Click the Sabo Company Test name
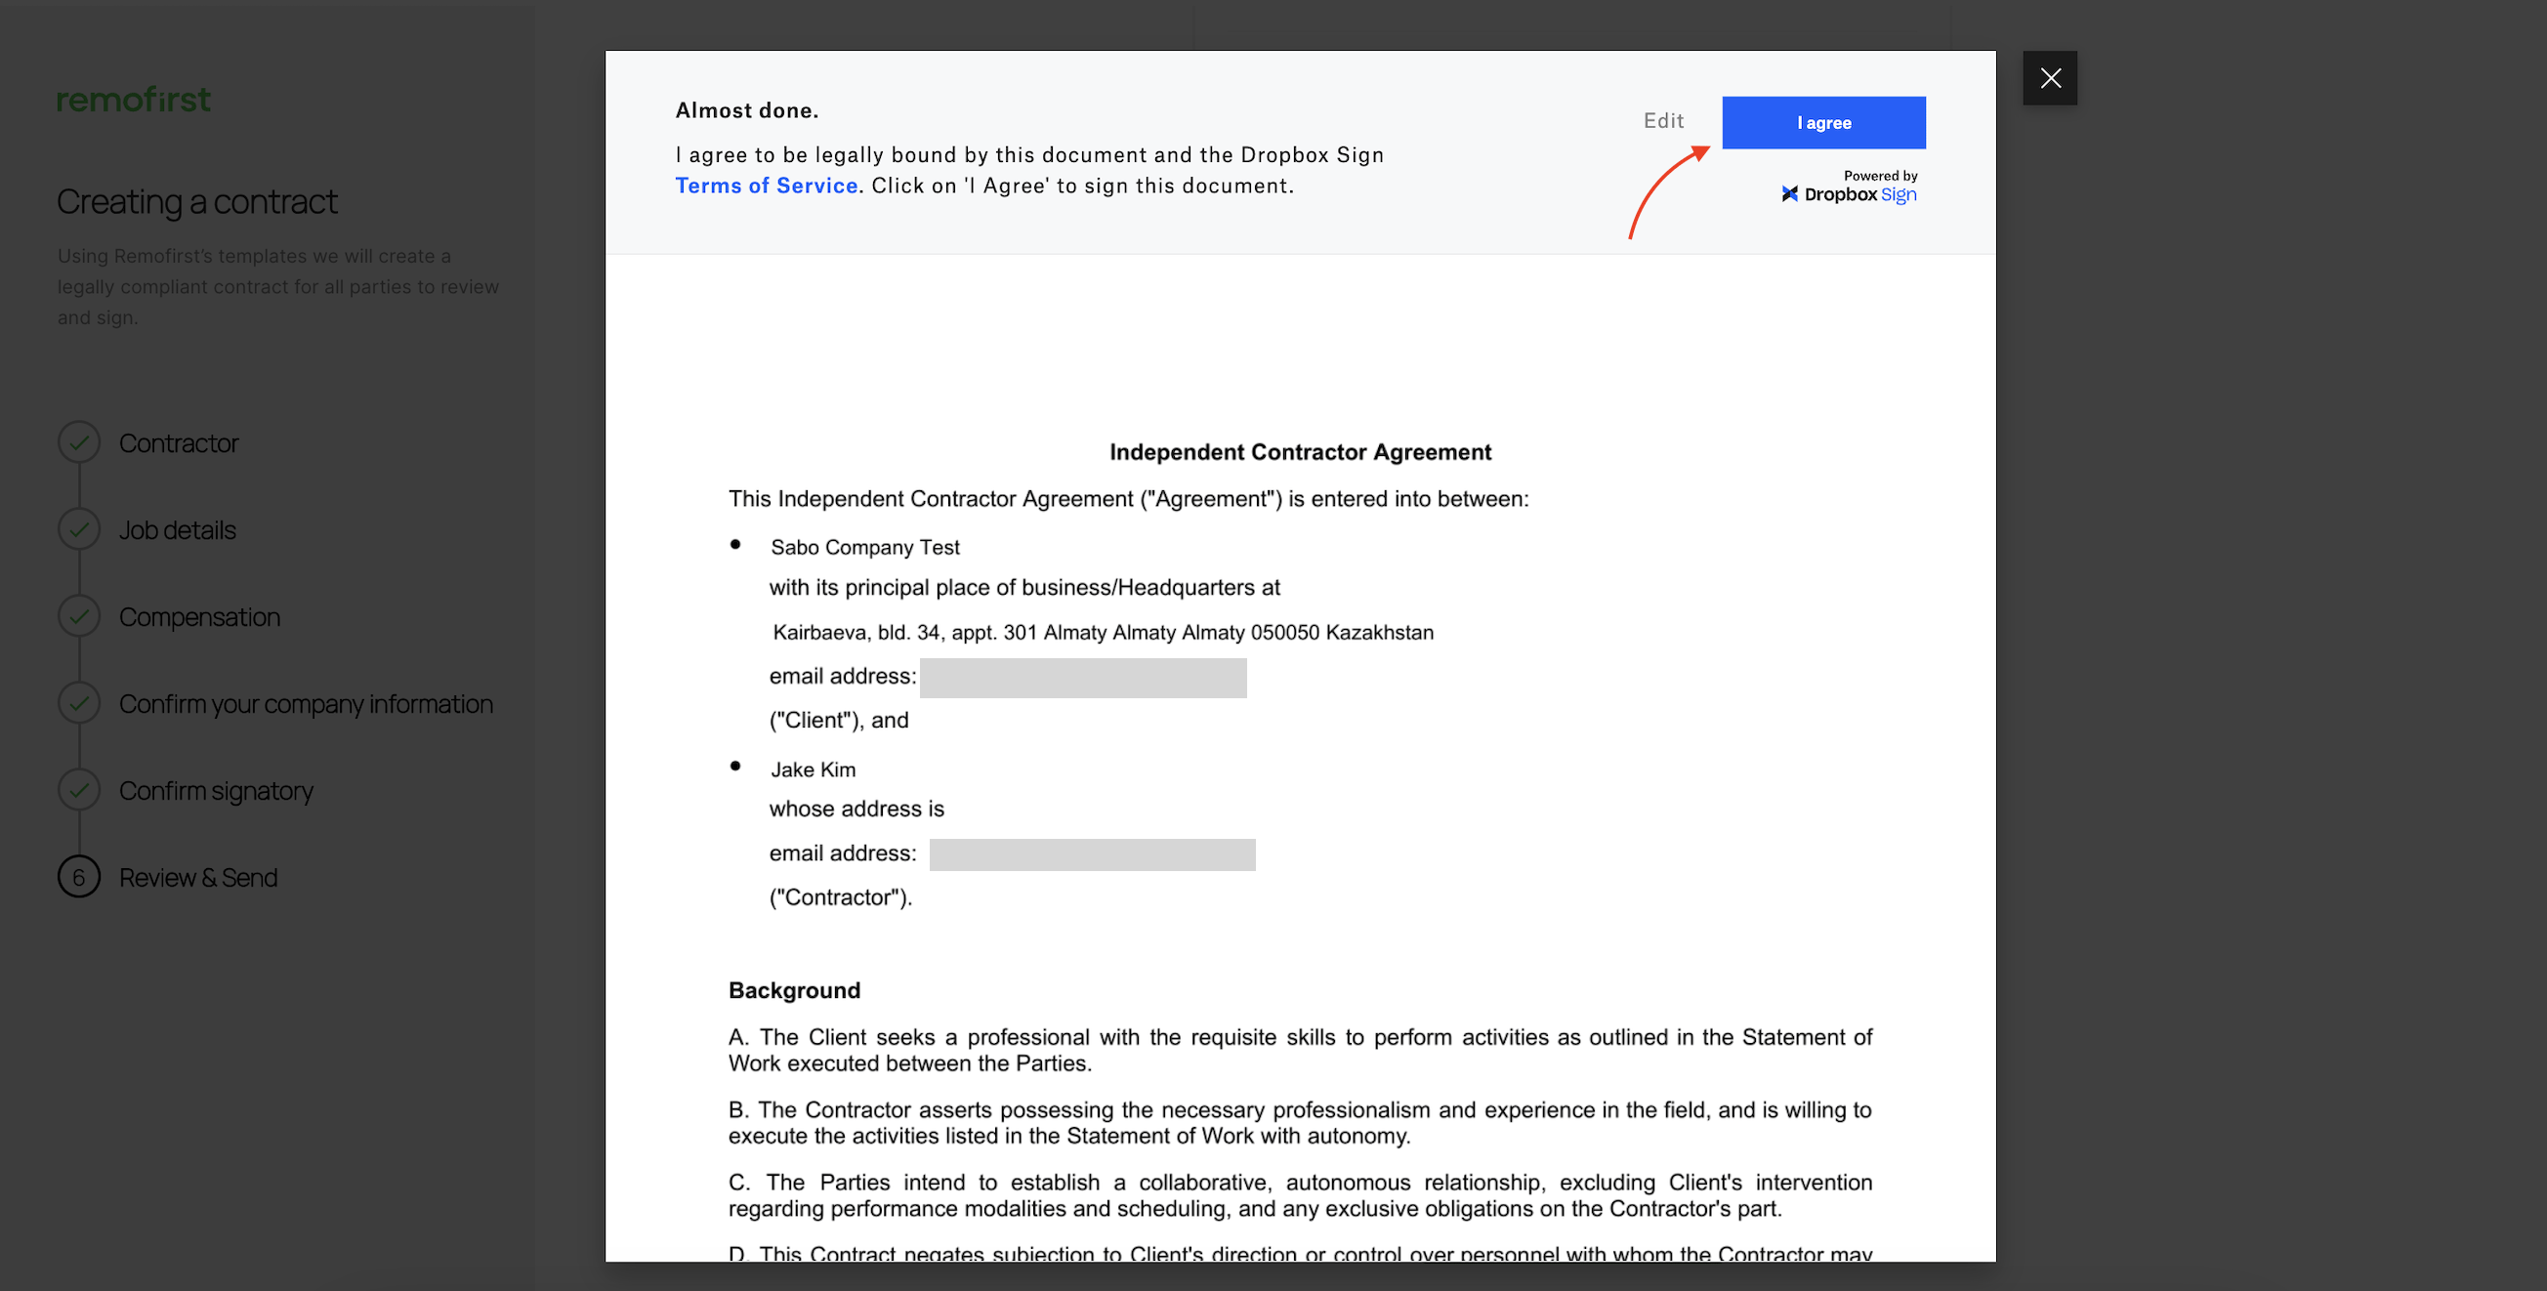 (865, 548)
